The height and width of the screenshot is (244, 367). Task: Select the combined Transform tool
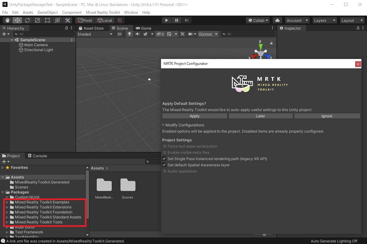pos(57,20)
